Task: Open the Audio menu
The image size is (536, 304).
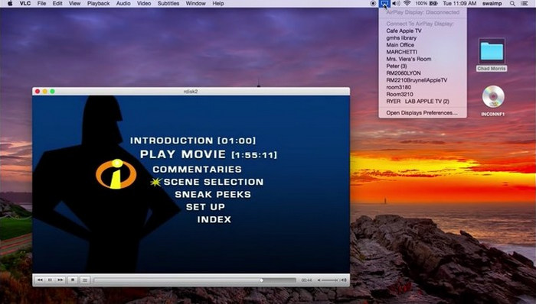Action: click(123, 3)
